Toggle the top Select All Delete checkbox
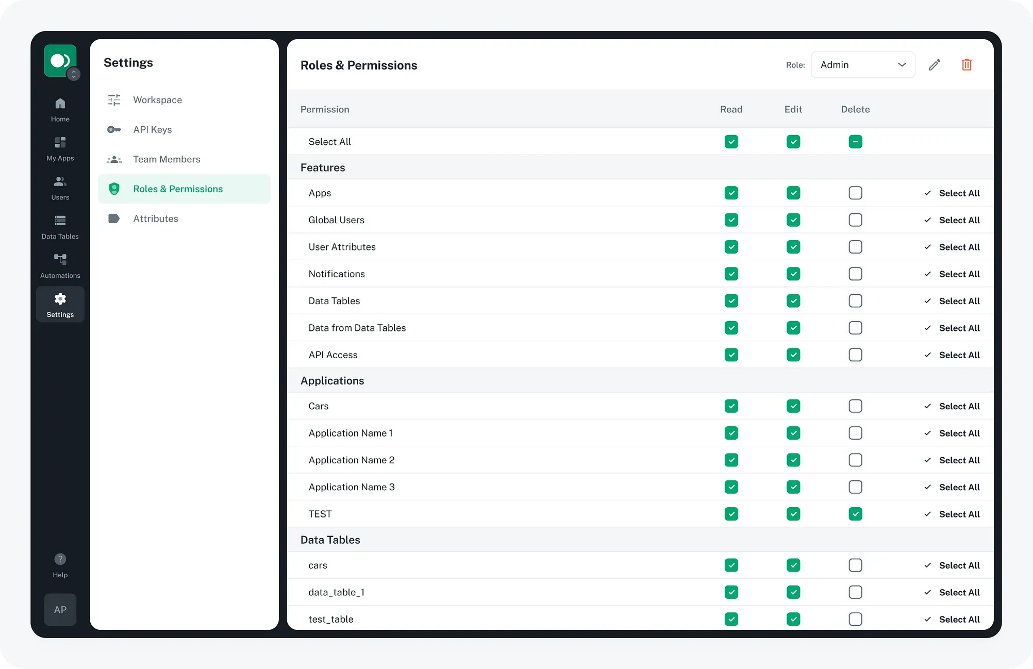Screen dimensions: 1033x669 coord(855,142)
